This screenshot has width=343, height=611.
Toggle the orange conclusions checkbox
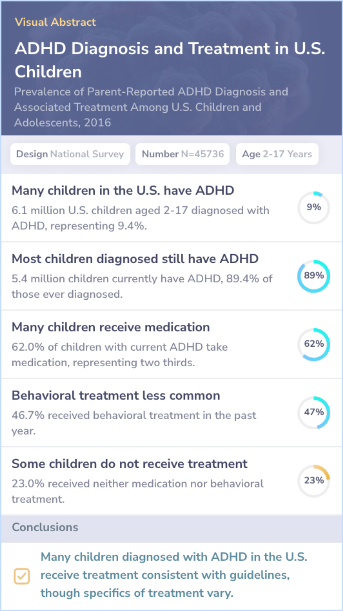tap(22, 576)
